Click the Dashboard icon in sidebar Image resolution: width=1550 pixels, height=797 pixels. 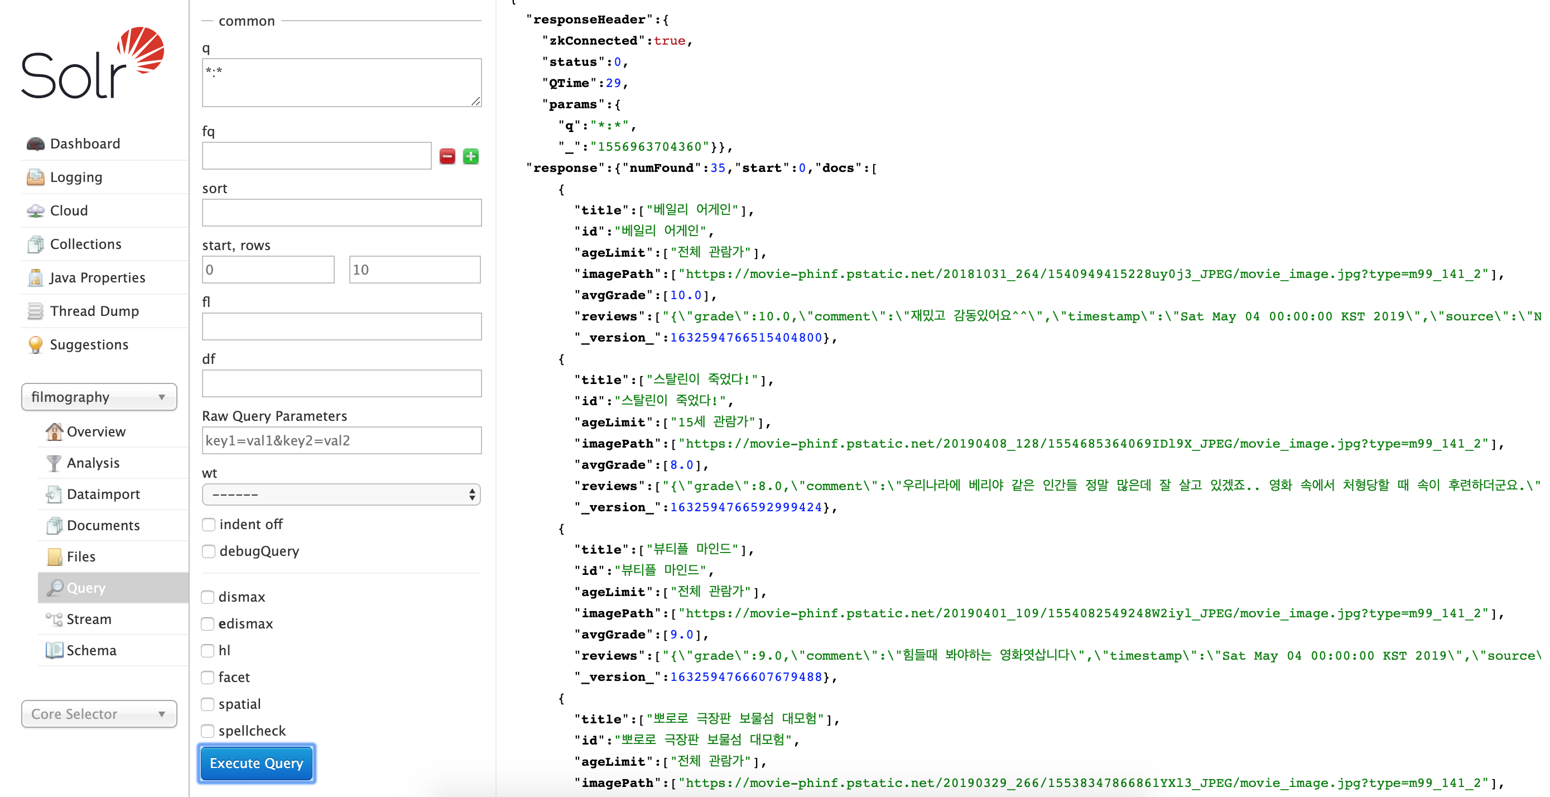coord(33,143)
